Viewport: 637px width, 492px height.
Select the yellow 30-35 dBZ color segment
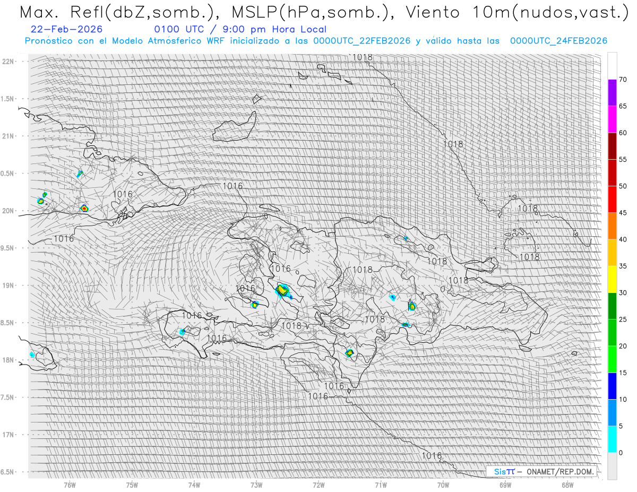[612, 279]
